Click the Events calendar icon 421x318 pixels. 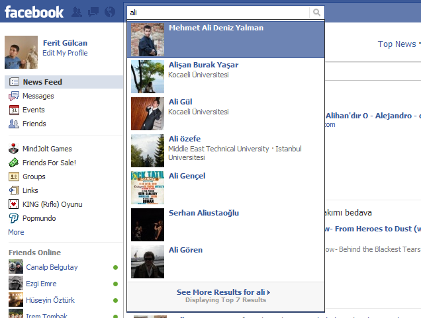click(x=14, y=110)
